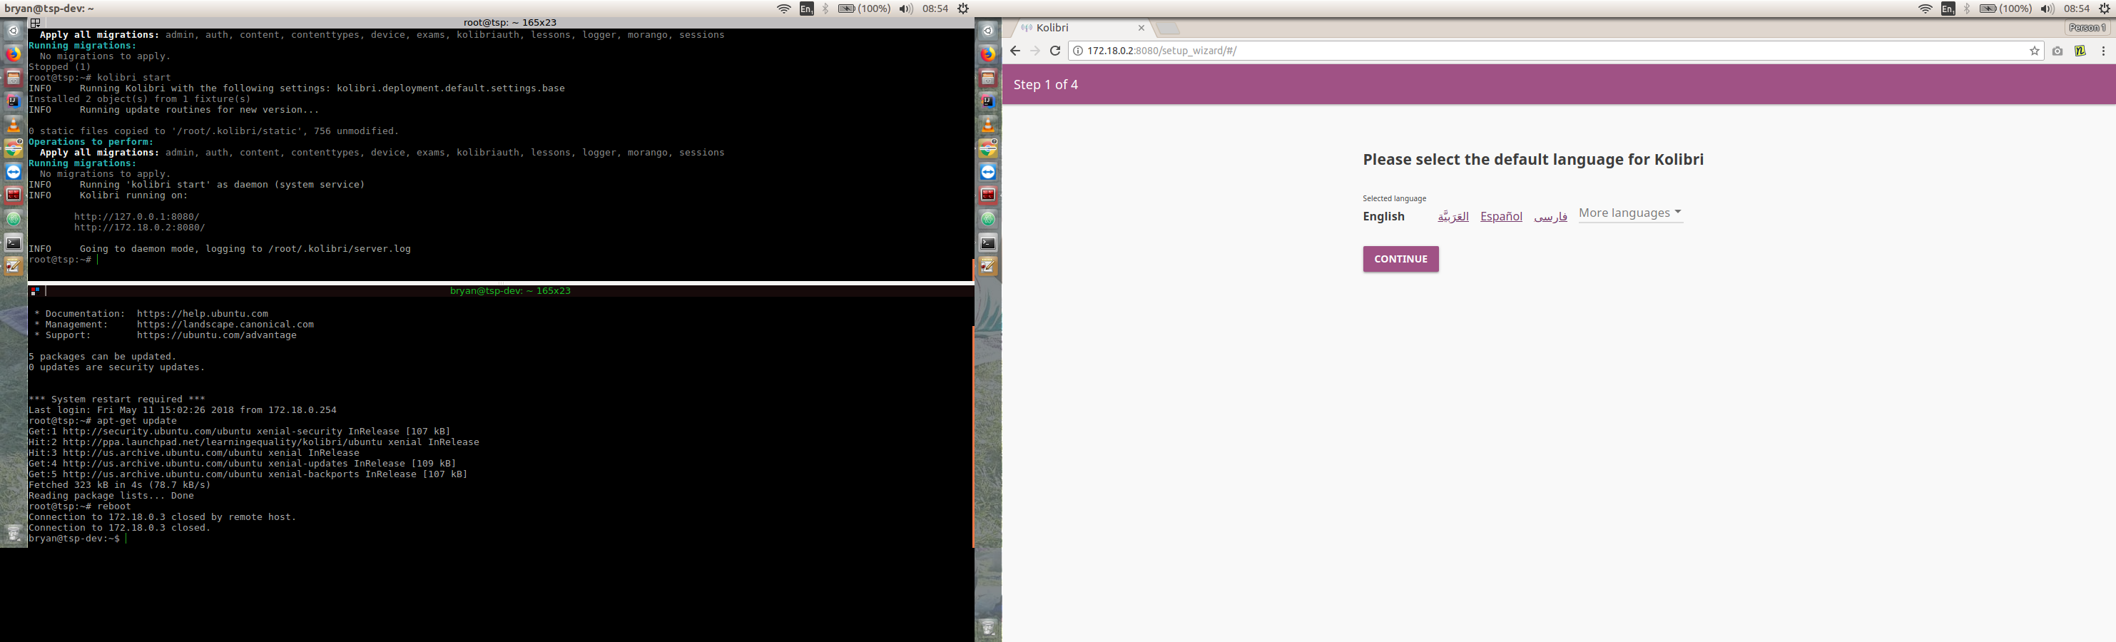This screenshot has height=642, width=2116.
Task: Open Bluetooth indicator in the panel above Chrome
Action: [x=1968, y=9]
